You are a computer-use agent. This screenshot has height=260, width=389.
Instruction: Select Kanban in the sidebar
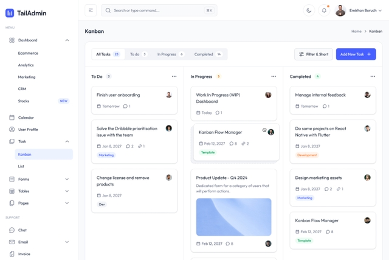44,155
